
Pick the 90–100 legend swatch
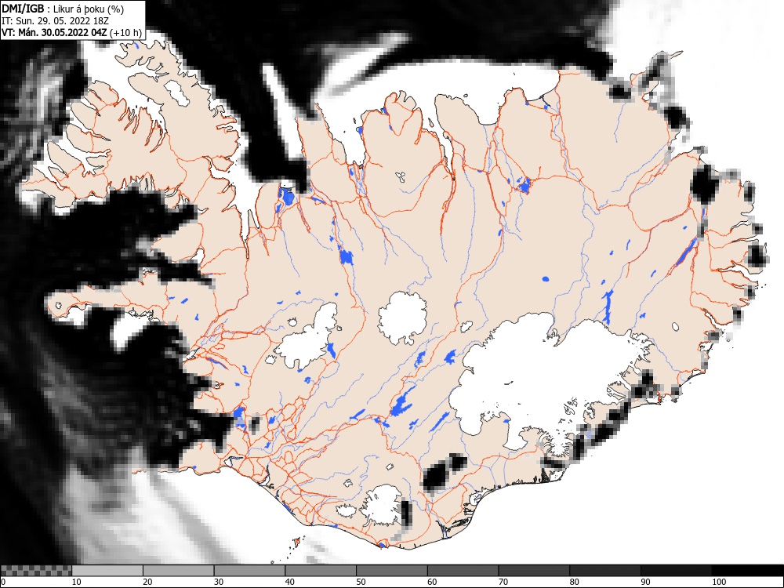tap(676, 571)
